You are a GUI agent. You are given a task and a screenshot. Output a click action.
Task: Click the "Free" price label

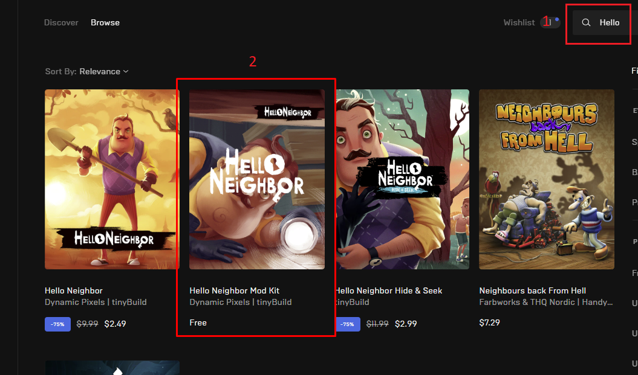(x=198, y=322)
